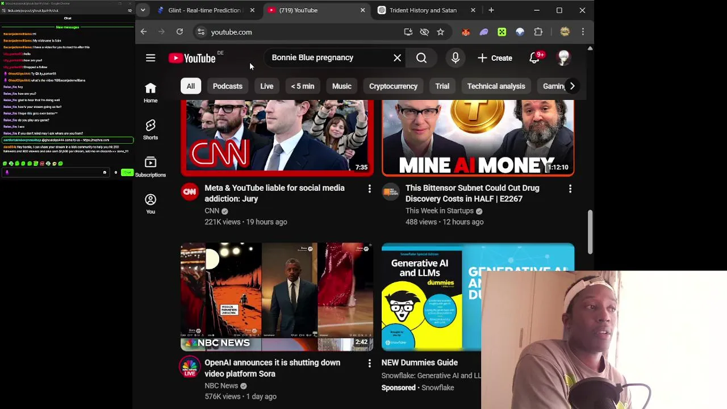Viewport: 727px width, 409px height.
Task: Switch to Trident History and Satan tab
Action: (423, 10)
